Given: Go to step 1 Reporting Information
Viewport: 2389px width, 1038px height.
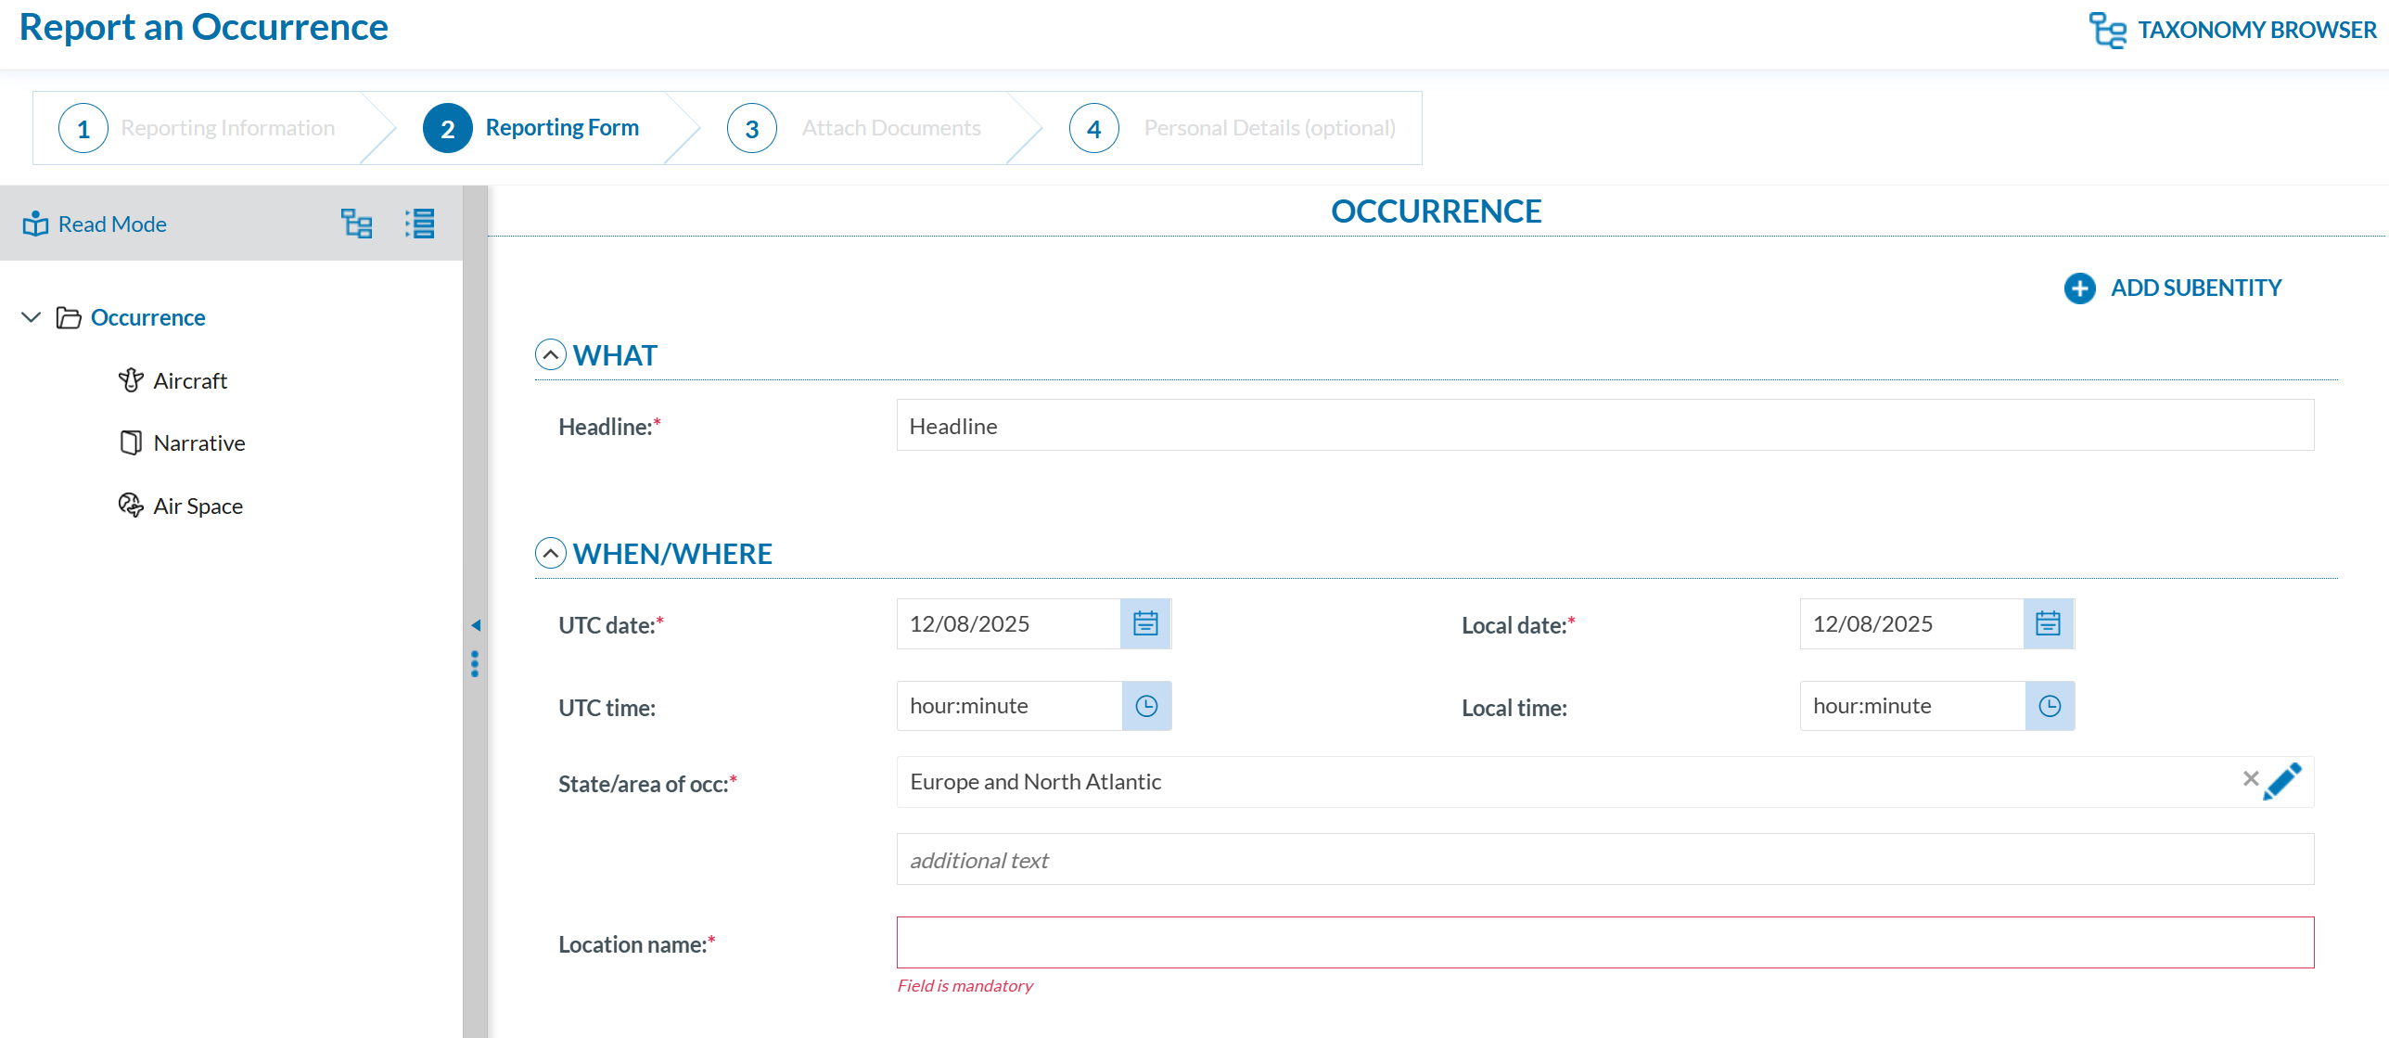Looking at the screenshot, I should [x=198, y=128].
